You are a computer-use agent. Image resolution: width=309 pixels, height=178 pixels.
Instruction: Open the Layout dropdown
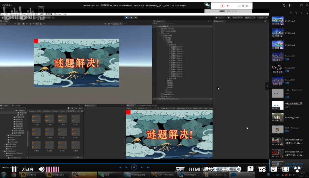click(x=262, y=18)
